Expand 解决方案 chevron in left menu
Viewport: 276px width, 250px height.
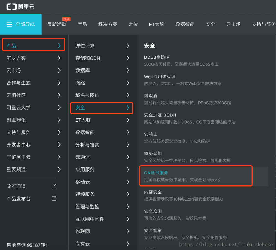click(59, 58)
